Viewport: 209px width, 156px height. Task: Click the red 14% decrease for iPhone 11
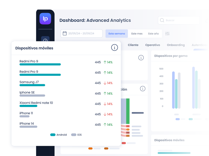(x=108, y=114)
